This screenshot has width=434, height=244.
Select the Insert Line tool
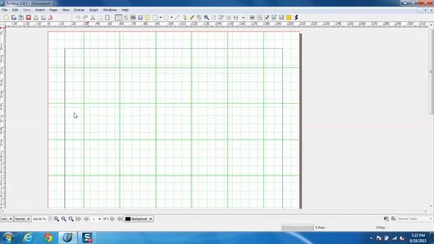pos(177,18)
